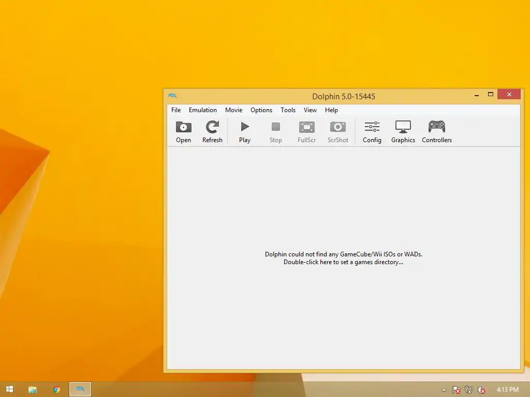The image size is (530, 397).
Task: Click the Stop emulation icon
Action: tap(276, 127)
